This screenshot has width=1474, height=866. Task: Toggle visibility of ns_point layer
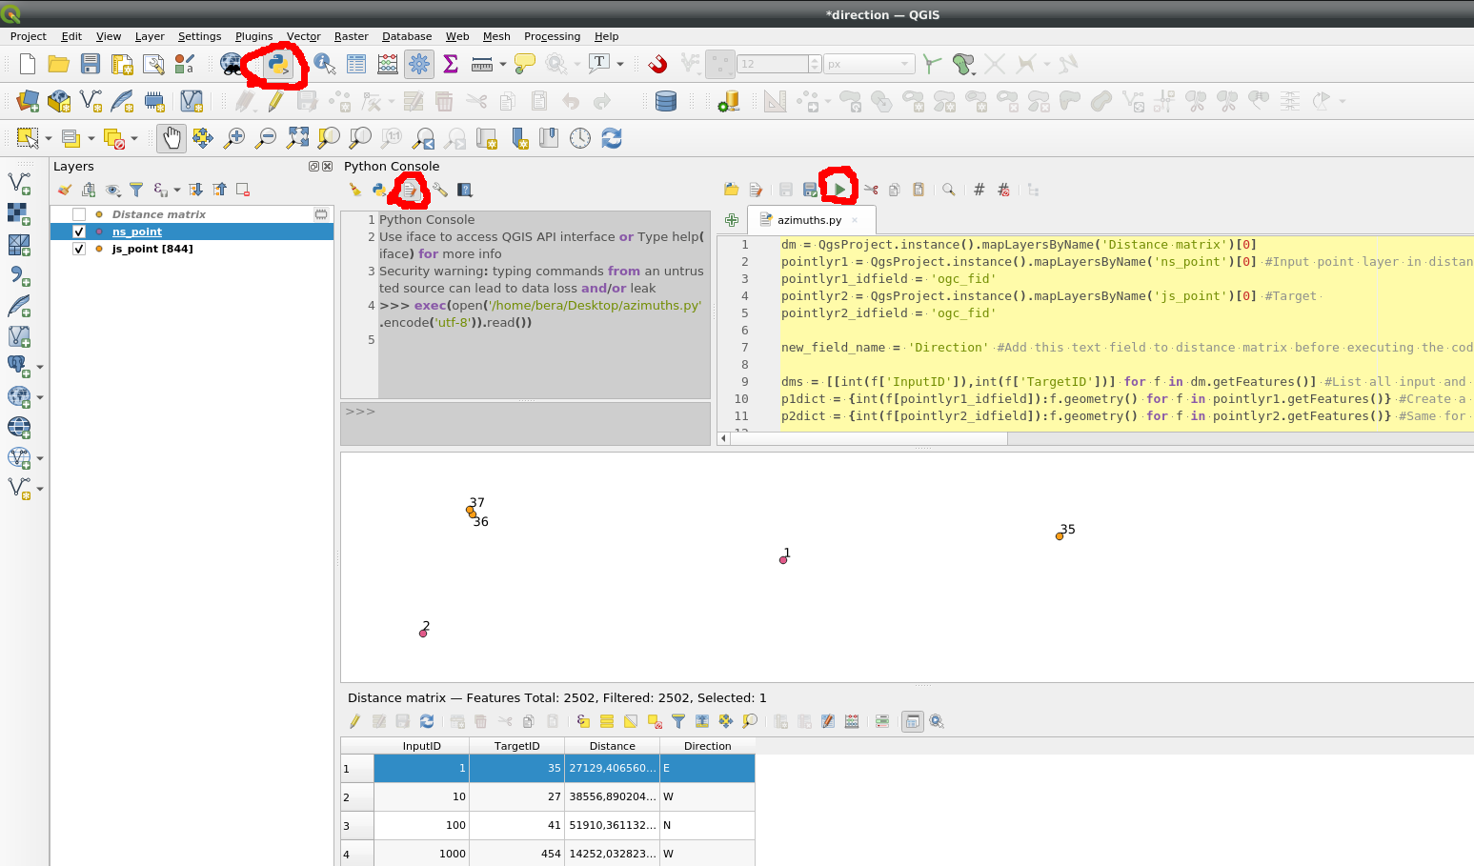point(79,232)
